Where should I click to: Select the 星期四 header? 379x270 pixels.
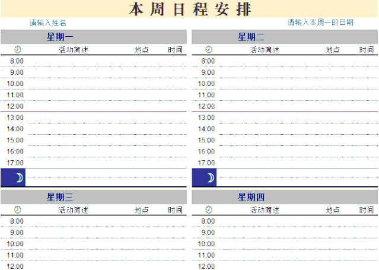(285, 197)
